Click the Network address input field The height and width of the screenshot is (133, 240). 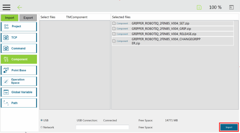(102, 127)
